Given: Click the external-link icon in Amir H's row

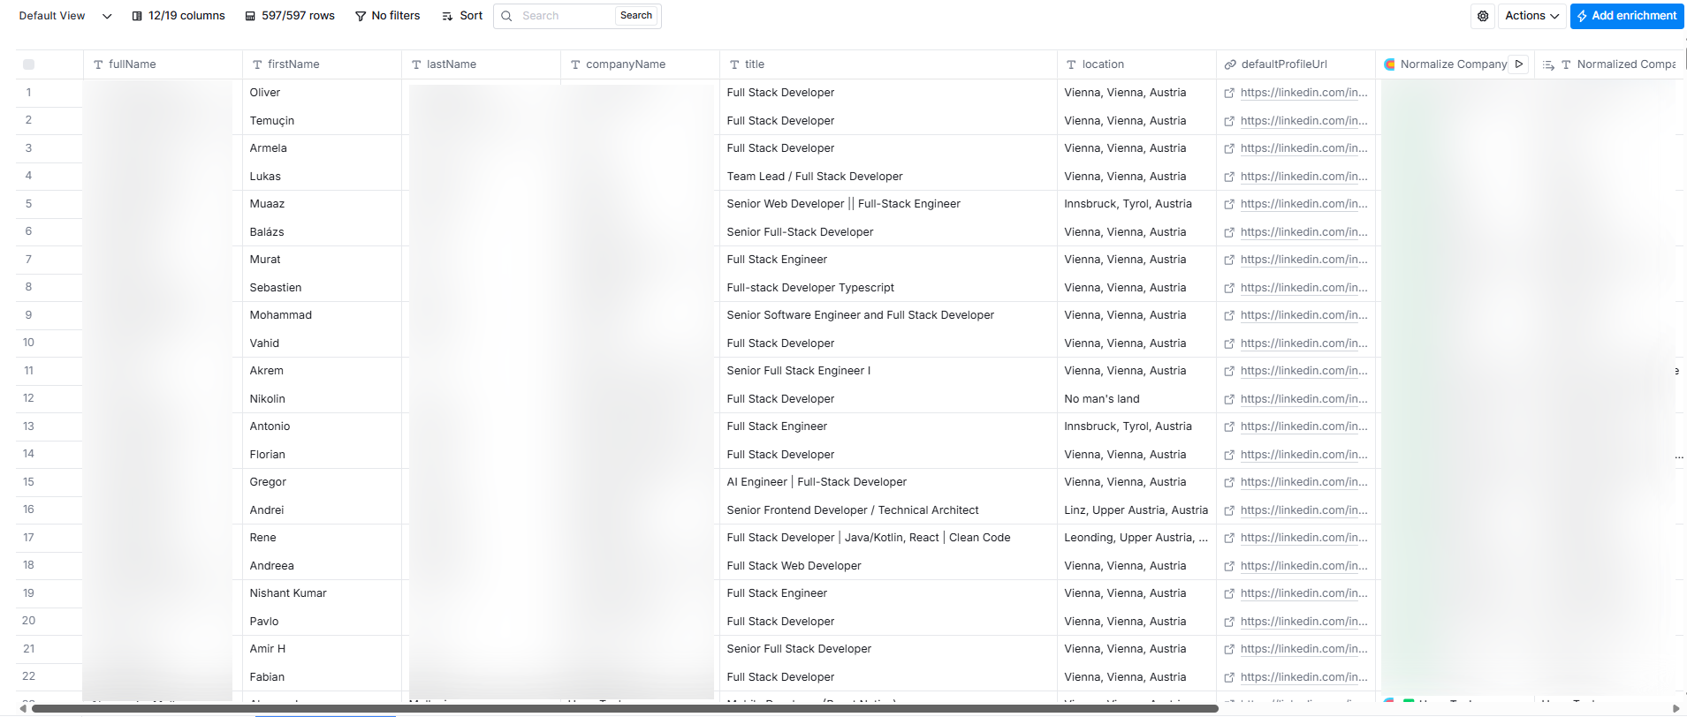Looking at the screenshot, I should 1229,649.
